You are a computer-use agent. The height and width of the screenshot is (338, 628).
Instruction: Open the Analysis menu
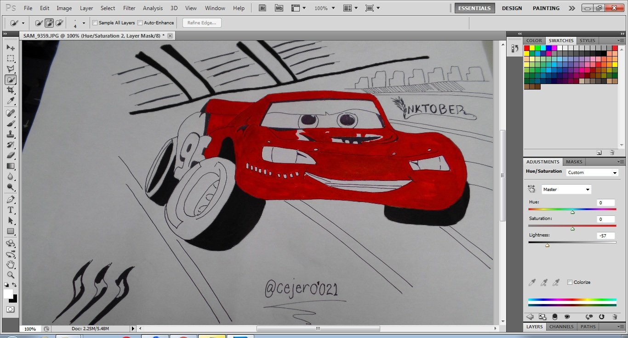[x=153, y=8]
